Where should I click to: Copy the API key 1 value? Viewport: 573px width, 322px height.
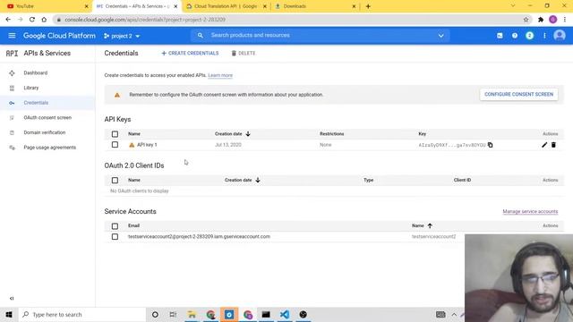(490, 145)
